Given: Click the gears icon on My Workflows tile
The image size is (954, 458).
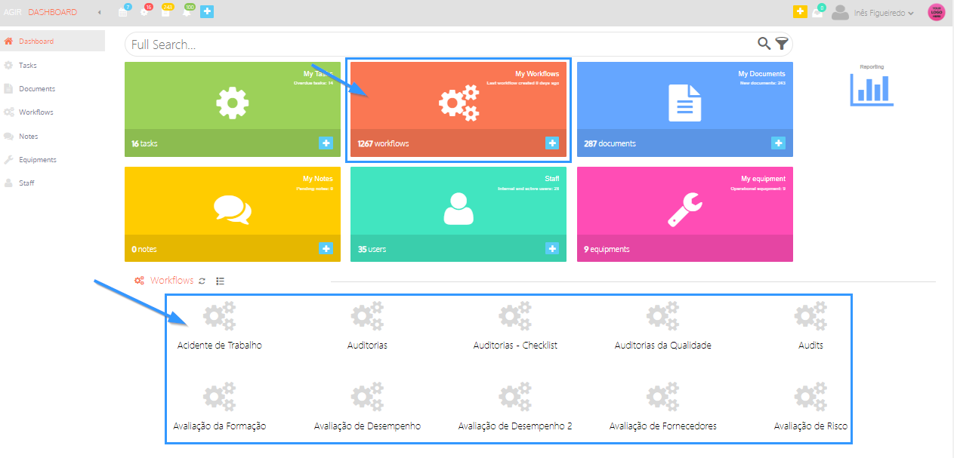Looking at the screenshot, I should (x=458, y=103).
